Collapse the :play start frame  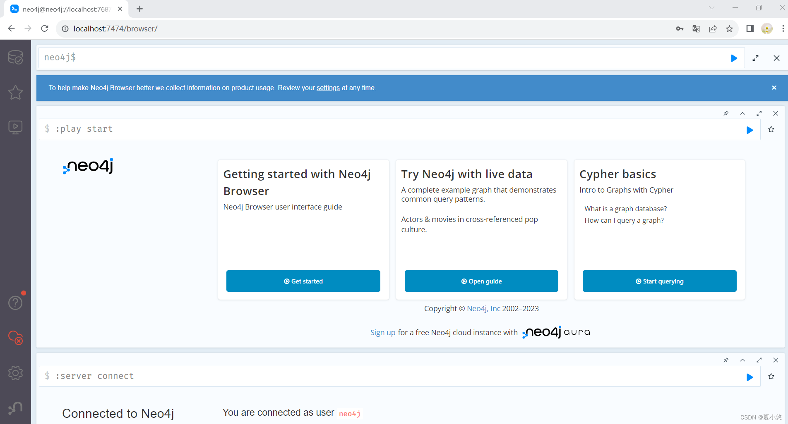point(742,113)
